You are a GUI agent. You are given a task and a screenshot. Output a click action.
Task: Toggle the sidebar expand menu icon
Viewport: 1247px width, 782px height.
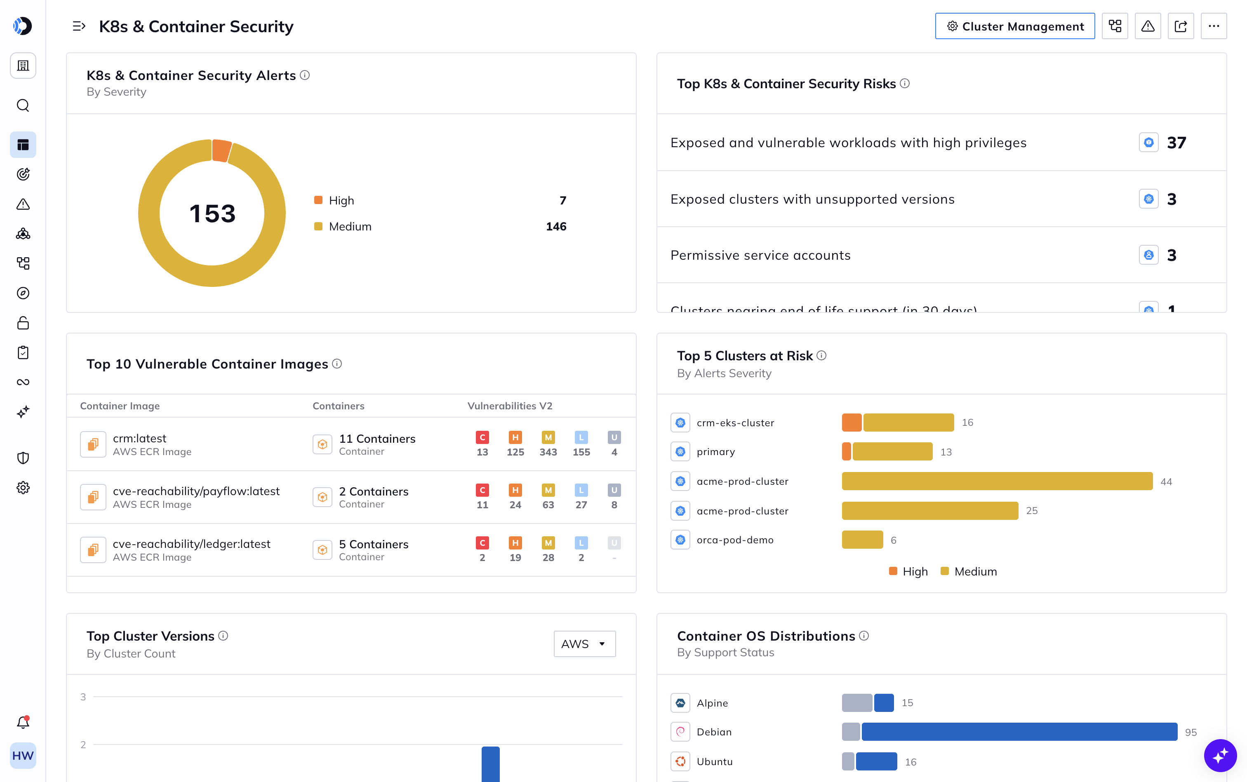[79, 26]
